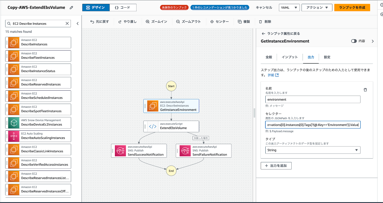Switch to コード code view
The image size is (383, 203).
123,8
